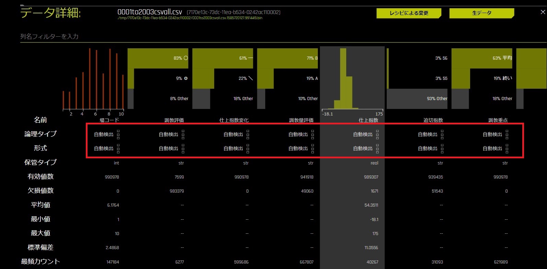This screenshot has height=269, width=547.
Task: Click the 調教重点 column name
Action: pos(498,120)
